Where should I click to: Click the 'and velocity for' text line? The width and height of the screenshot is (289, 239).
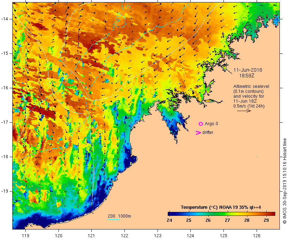coord(248,96)
